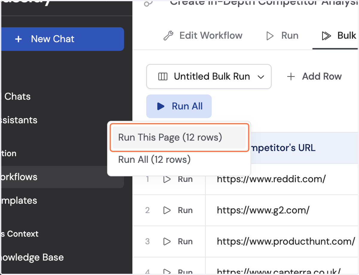Run row 1 for reddit.com
The height and width of the screenshot is (275, 359).
tap(178, 179)
